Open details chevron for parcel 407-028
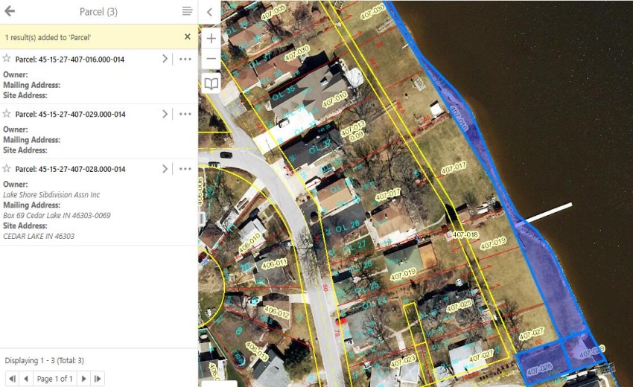This screenshot has height=387, width=633. [x=165, y=169]
